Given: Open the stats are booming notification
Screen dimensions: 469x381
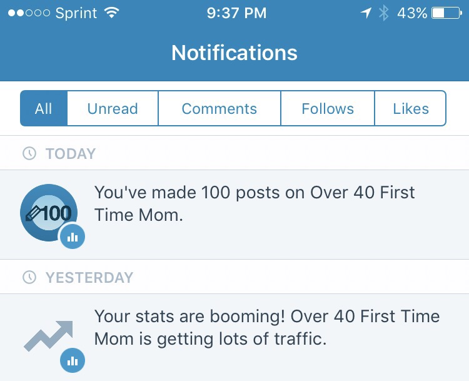Looking at the screenshot, I should (266, 327).
